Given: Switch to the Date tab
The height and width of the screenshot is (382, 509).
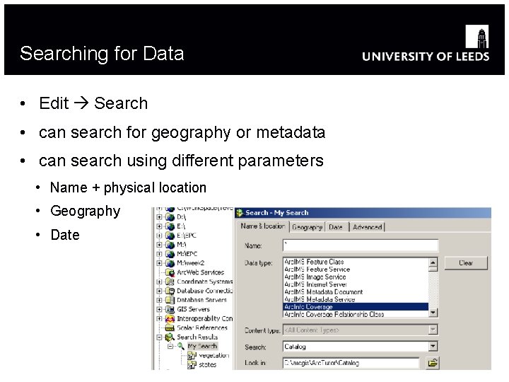Looking at the screenshot, I should [336, 227].
